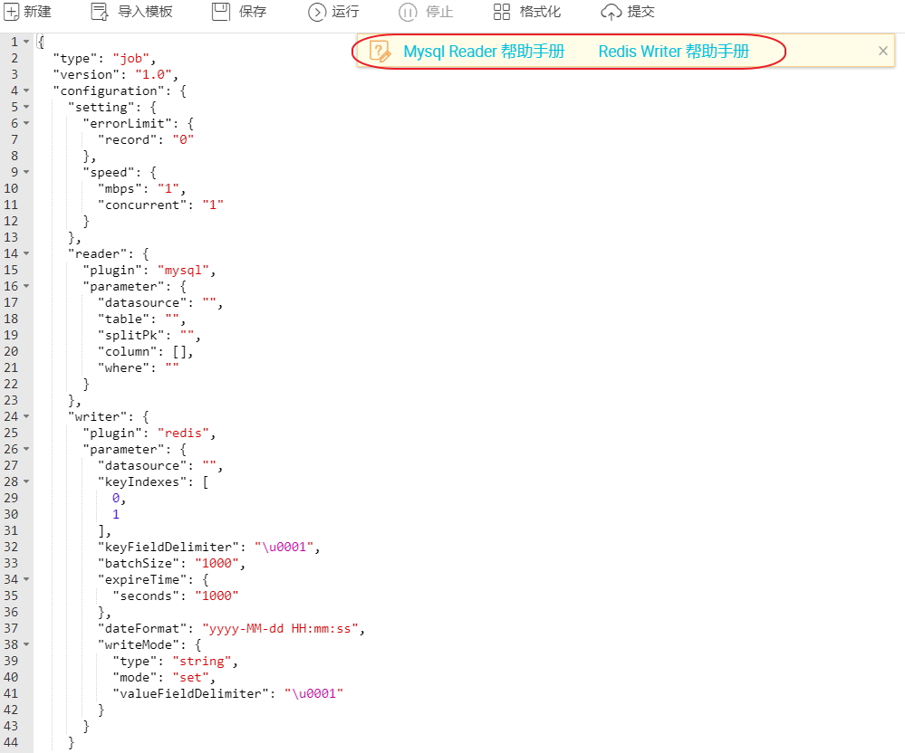Click the "string" type value on line 39

tap(202, 661)
